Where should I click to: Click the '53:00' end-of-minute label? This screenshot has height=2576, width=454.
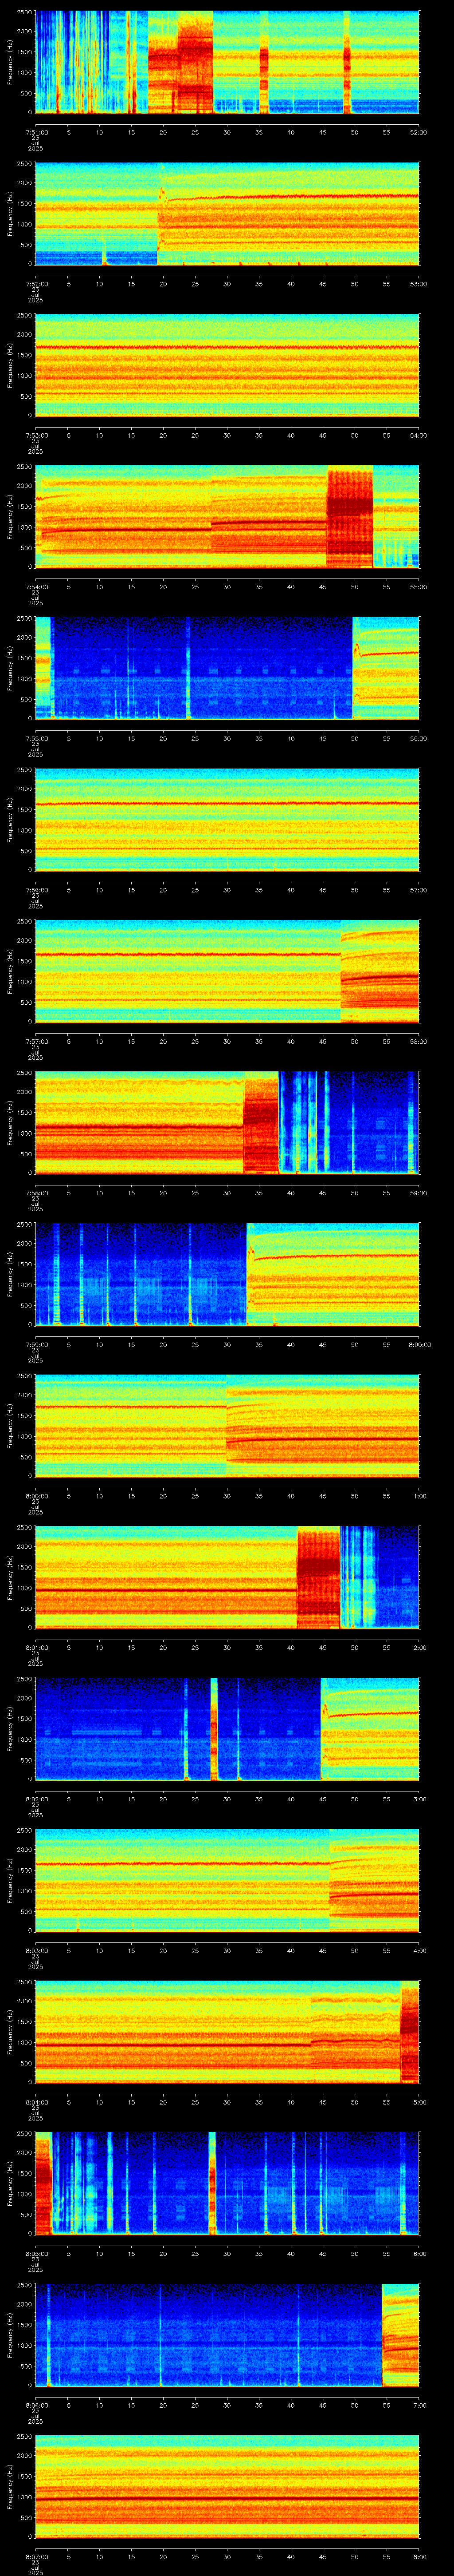pos(418,284)
